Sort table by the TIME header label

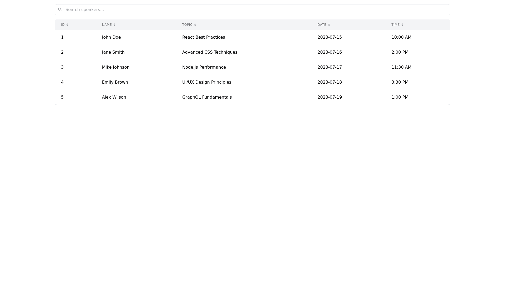point(395,25)
